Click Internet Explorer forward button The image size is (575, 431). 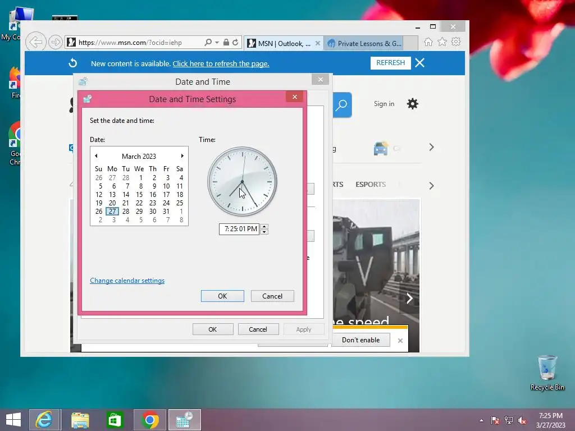pos(56,42)
